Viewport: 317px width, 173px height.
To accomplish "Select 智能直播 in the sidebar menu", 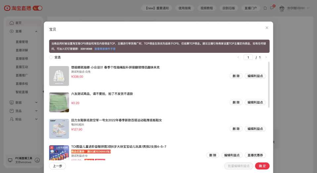I will (x=22, y=92).
